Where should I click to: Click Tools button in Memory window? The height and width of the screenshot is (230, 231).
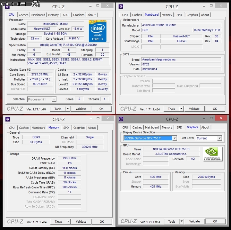(58, 222)
